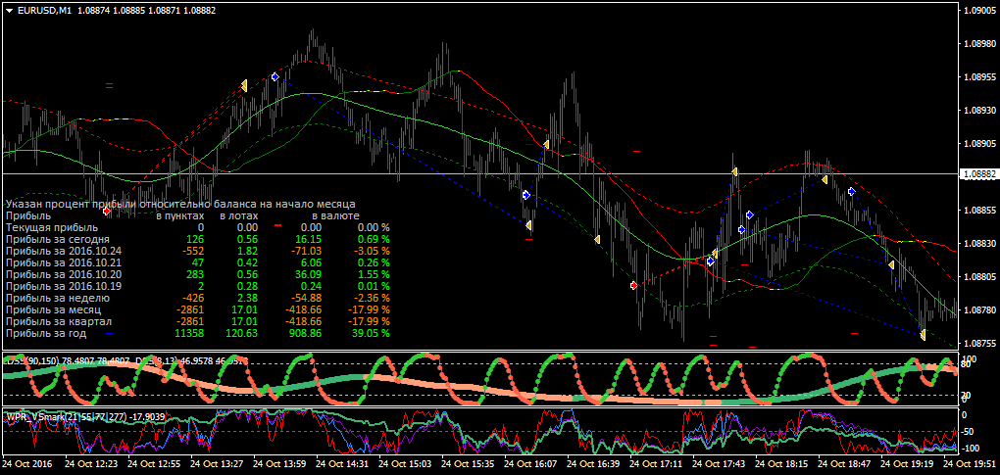Click the 'в пунктах' column header
The image size is (1000, 475).
click(180, 215)
